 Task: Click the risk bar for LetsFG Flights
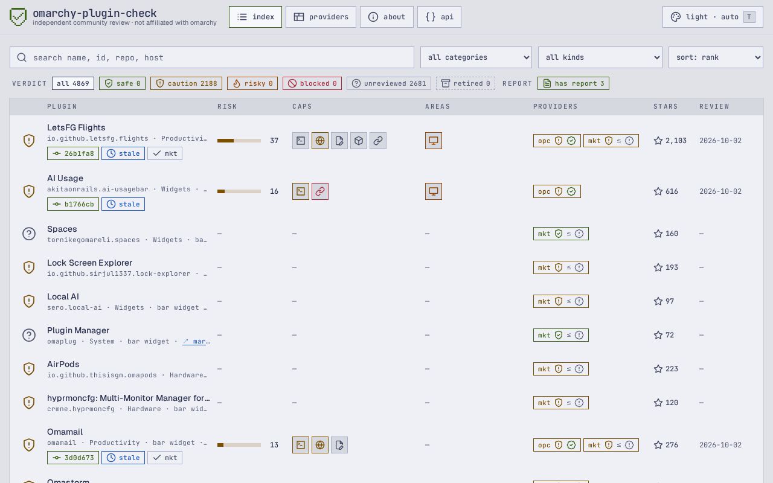[239, 141]
